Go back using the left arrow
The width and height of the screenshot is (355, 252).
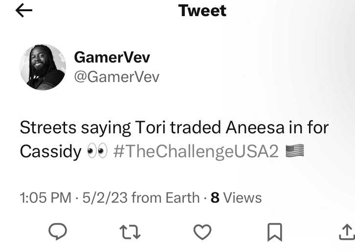pos(24,10)
